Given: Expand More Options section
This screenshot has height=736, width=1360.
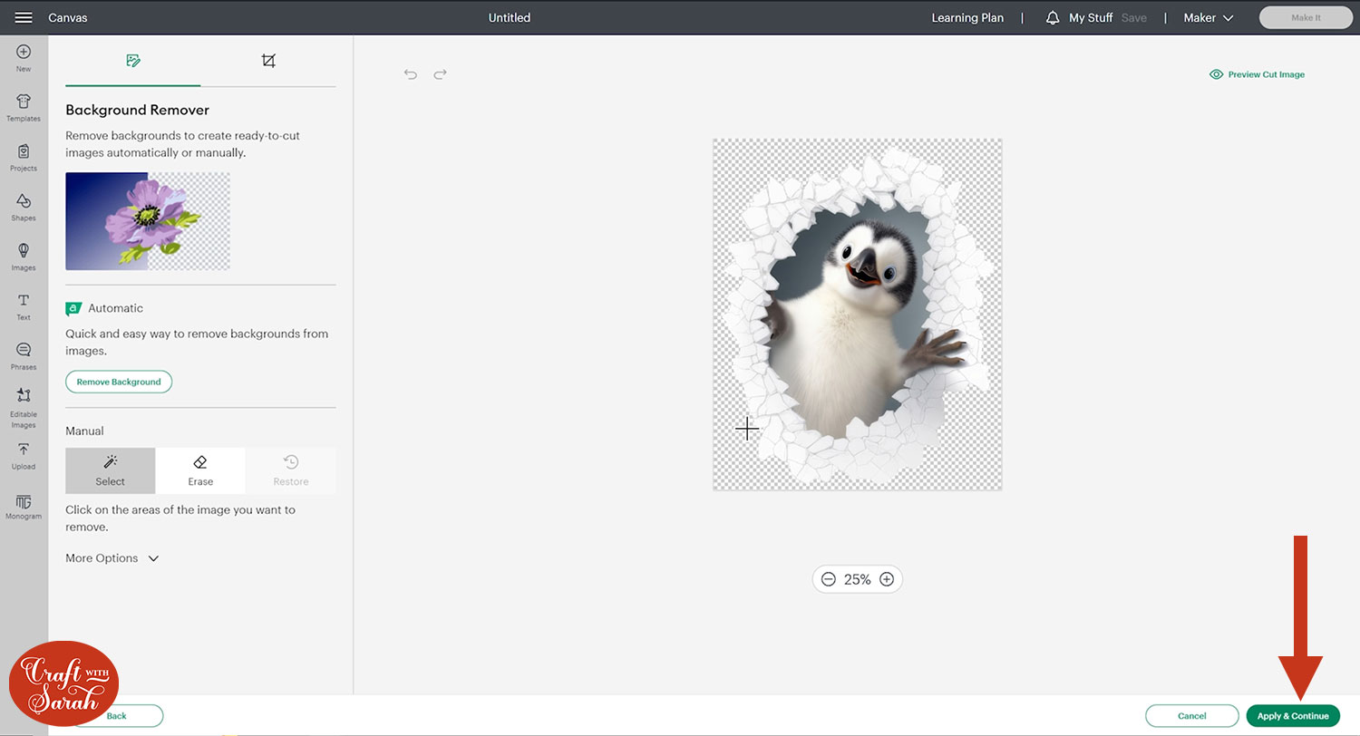Looking at the screenshot, I should coord(112,558).
